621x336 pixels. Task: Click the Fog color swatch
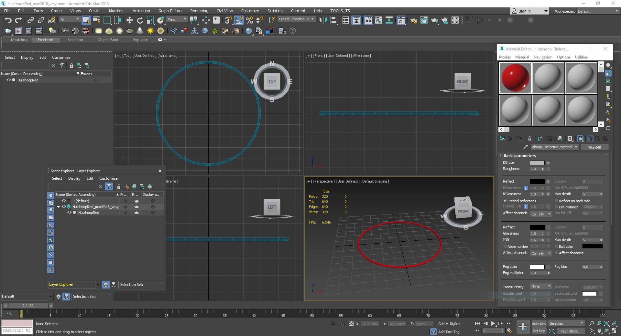tap(537, 267)
